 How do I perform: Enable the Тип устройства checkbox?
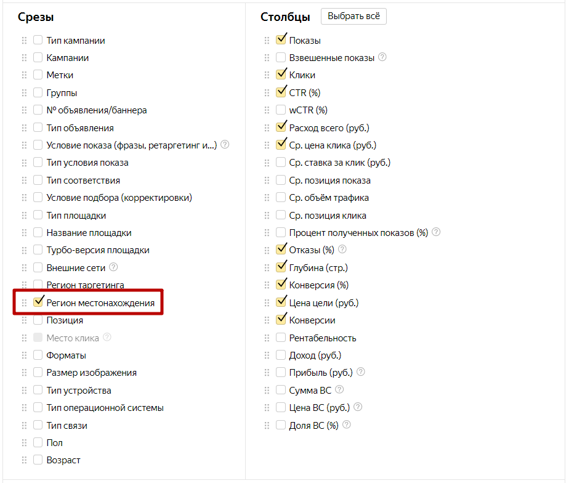click(x=38, y=390)
